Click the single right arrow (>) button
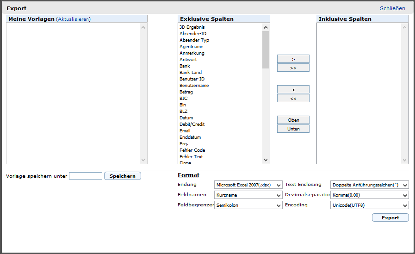Viewport: 415px width, 254px height. click(293, 59)
